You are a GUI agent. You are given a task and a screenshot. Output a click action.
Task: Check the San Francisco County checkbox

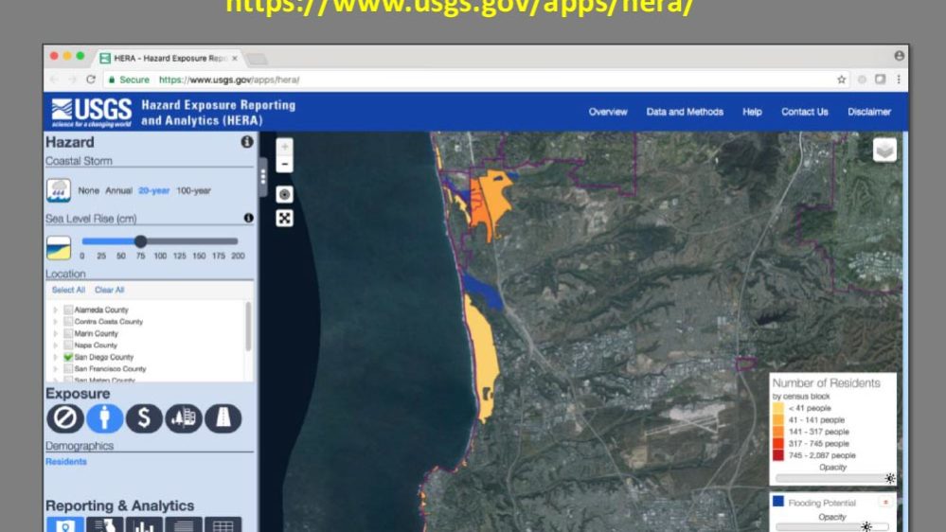click(x=68, y=368)
